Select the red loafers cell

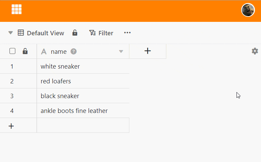(x=83, y=81)
